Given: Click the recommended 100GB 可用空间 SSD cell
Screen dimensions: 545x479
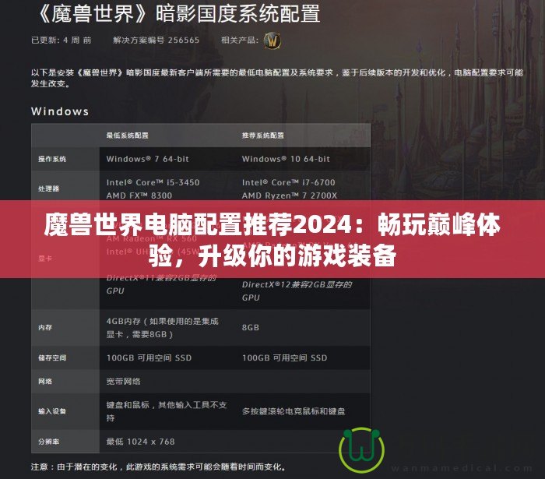Looking at the screenshot, I should coord(285,357).
